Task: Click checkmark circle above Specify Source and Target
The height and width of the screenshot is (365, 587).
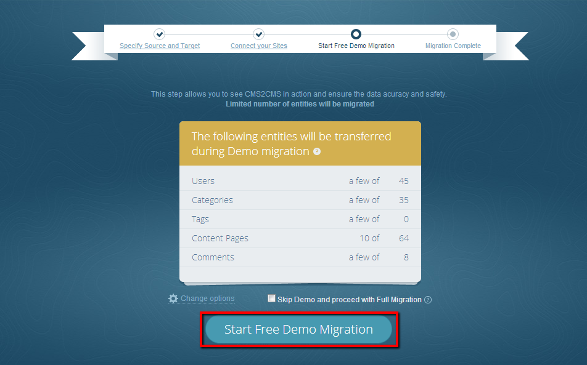Action: 160,34
